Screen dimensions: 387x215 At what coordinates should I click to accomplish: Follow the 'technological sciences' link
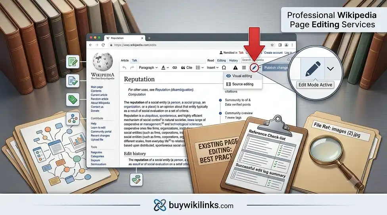[186, 124]
